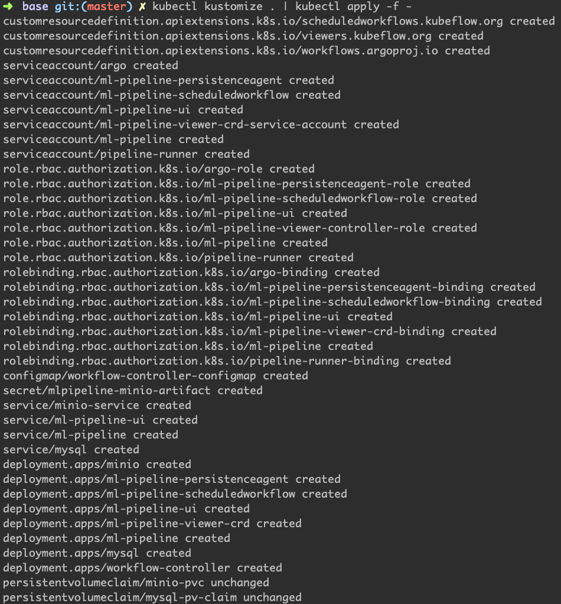Click the workflow-controller-configmap line
561x604 pixels.
[155, 376]
